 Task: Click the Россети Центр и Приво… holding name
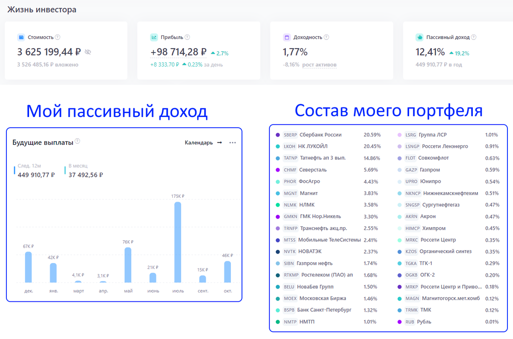pyautogui.click(x=451, y=286)
